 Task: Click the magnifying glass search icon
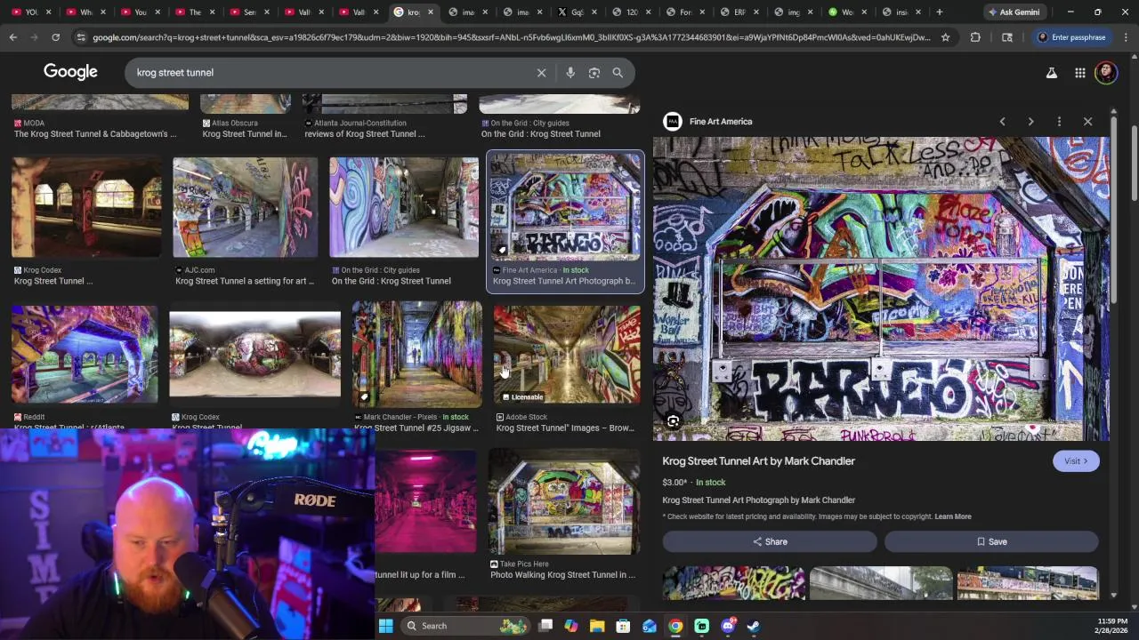618,73
